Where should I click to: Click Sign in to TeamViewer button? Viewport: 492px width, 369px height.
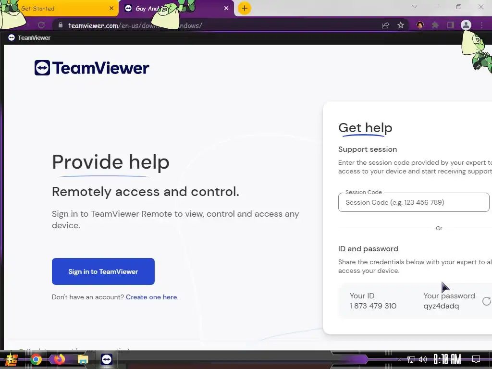coord(103,271)
